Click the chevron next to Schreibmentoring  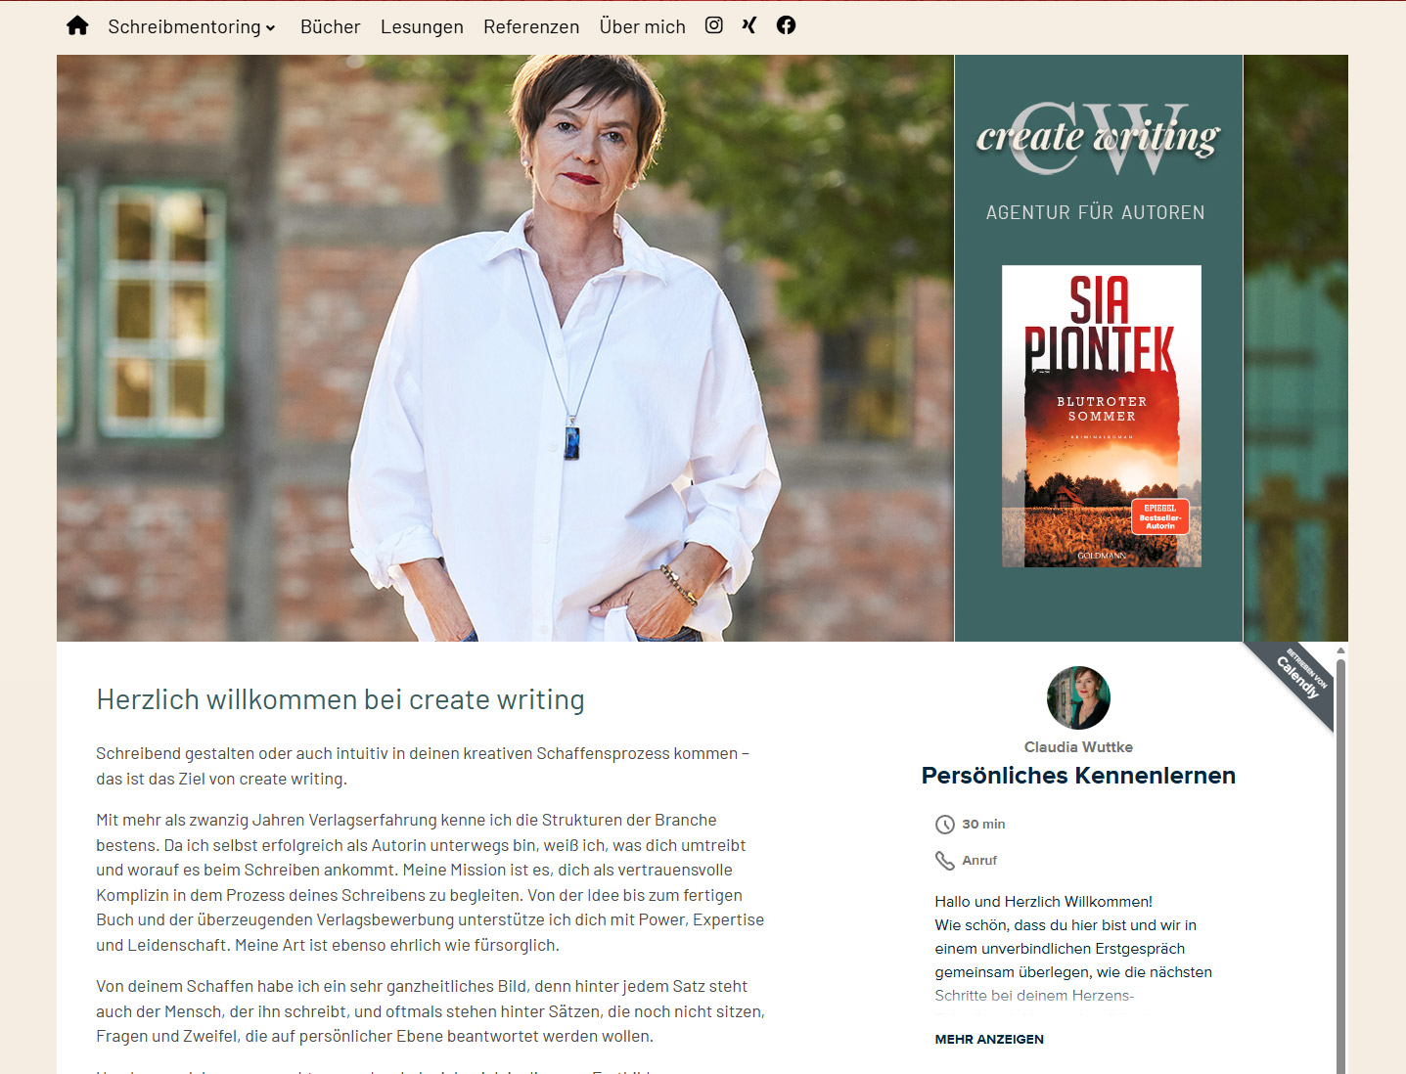pyautogui.click(x=270, y=28)
